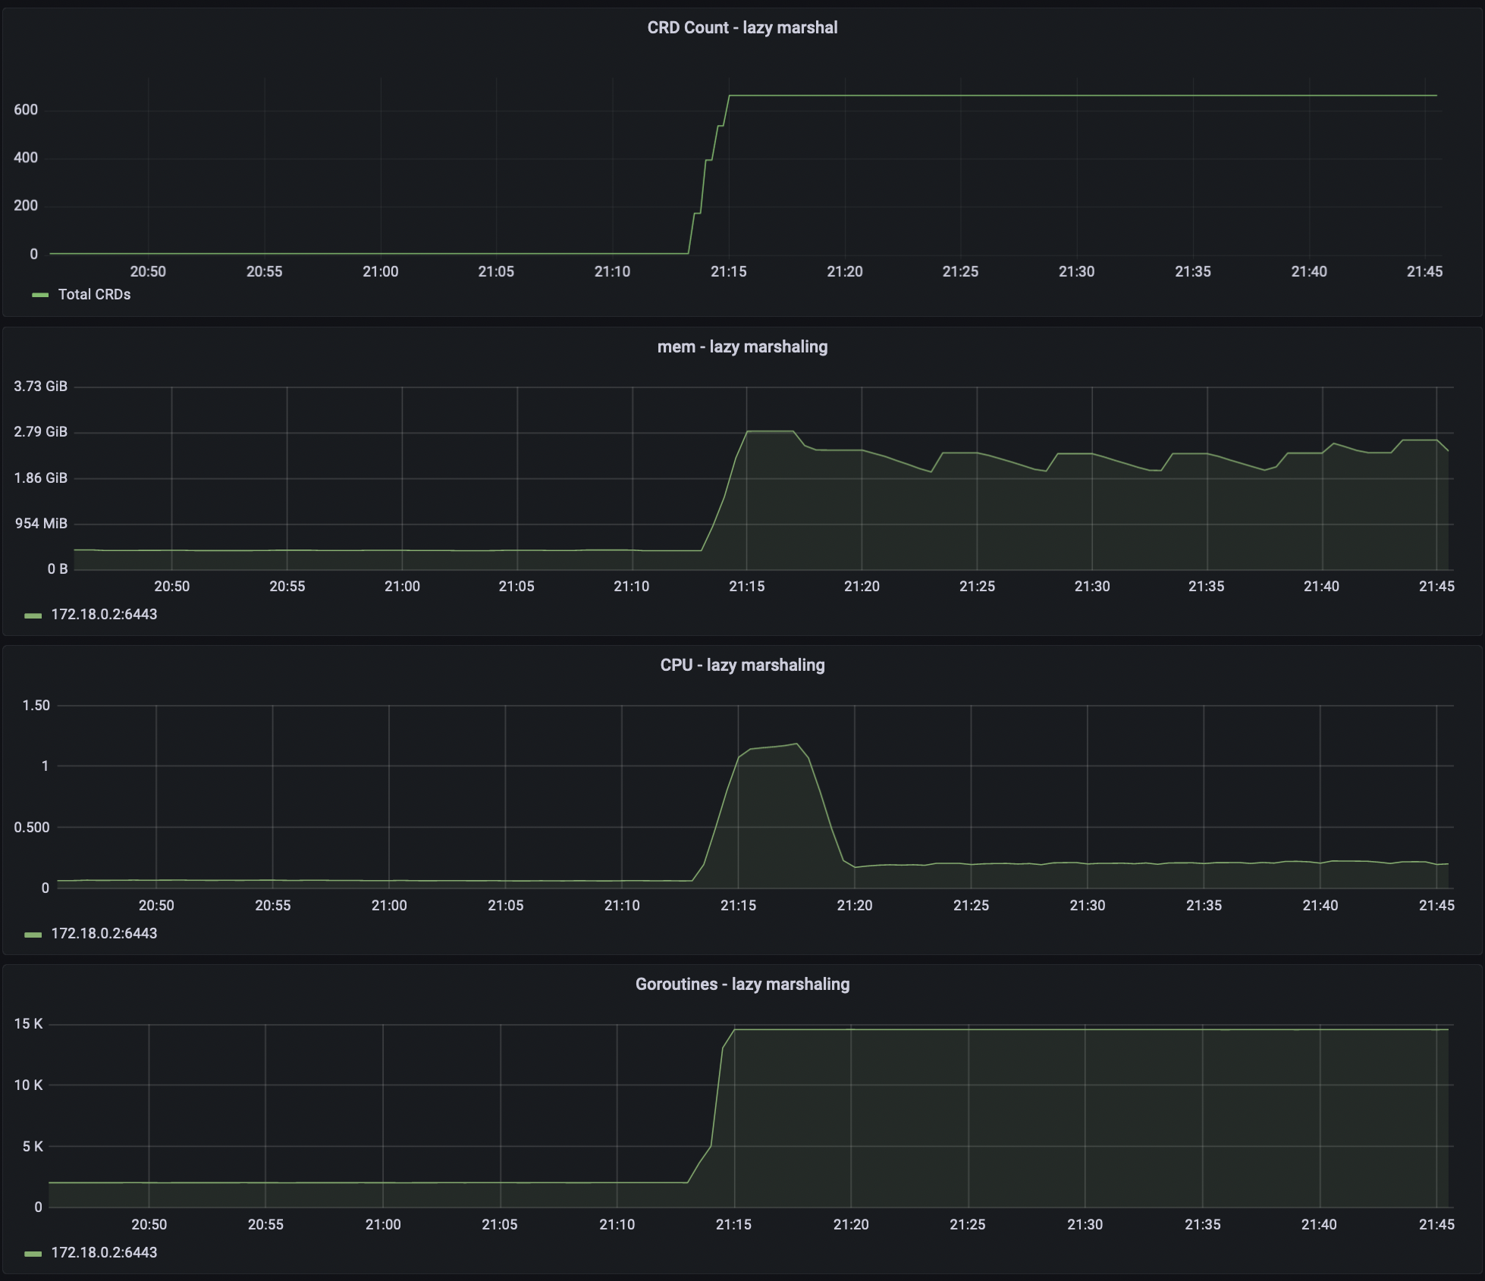The image size is (1485, 1281).
Task: Click the 21:15 tick in mem chart
Action: [x=747, y=587]
